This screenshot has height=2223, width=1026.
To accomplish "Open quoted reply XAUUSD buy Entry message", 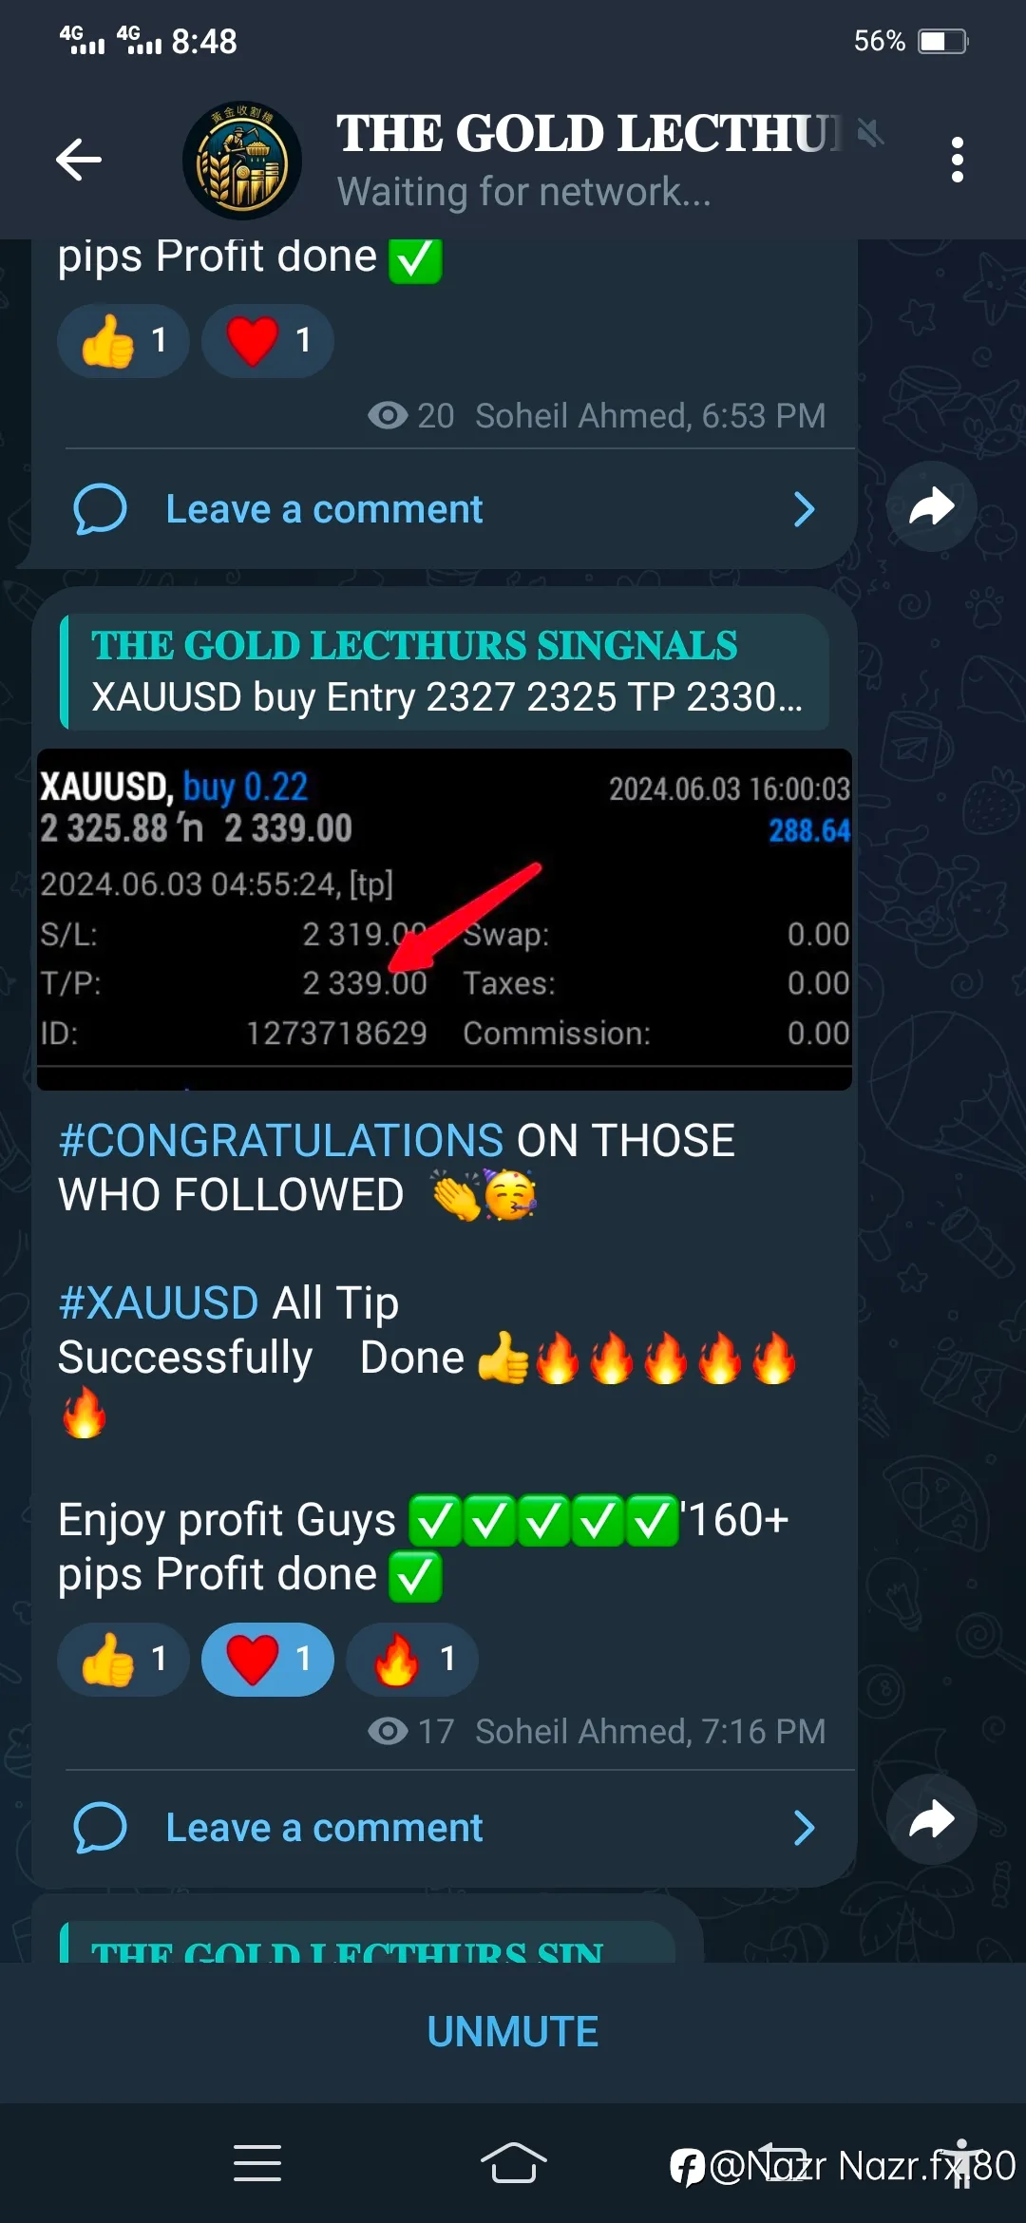I will [445, 672].
